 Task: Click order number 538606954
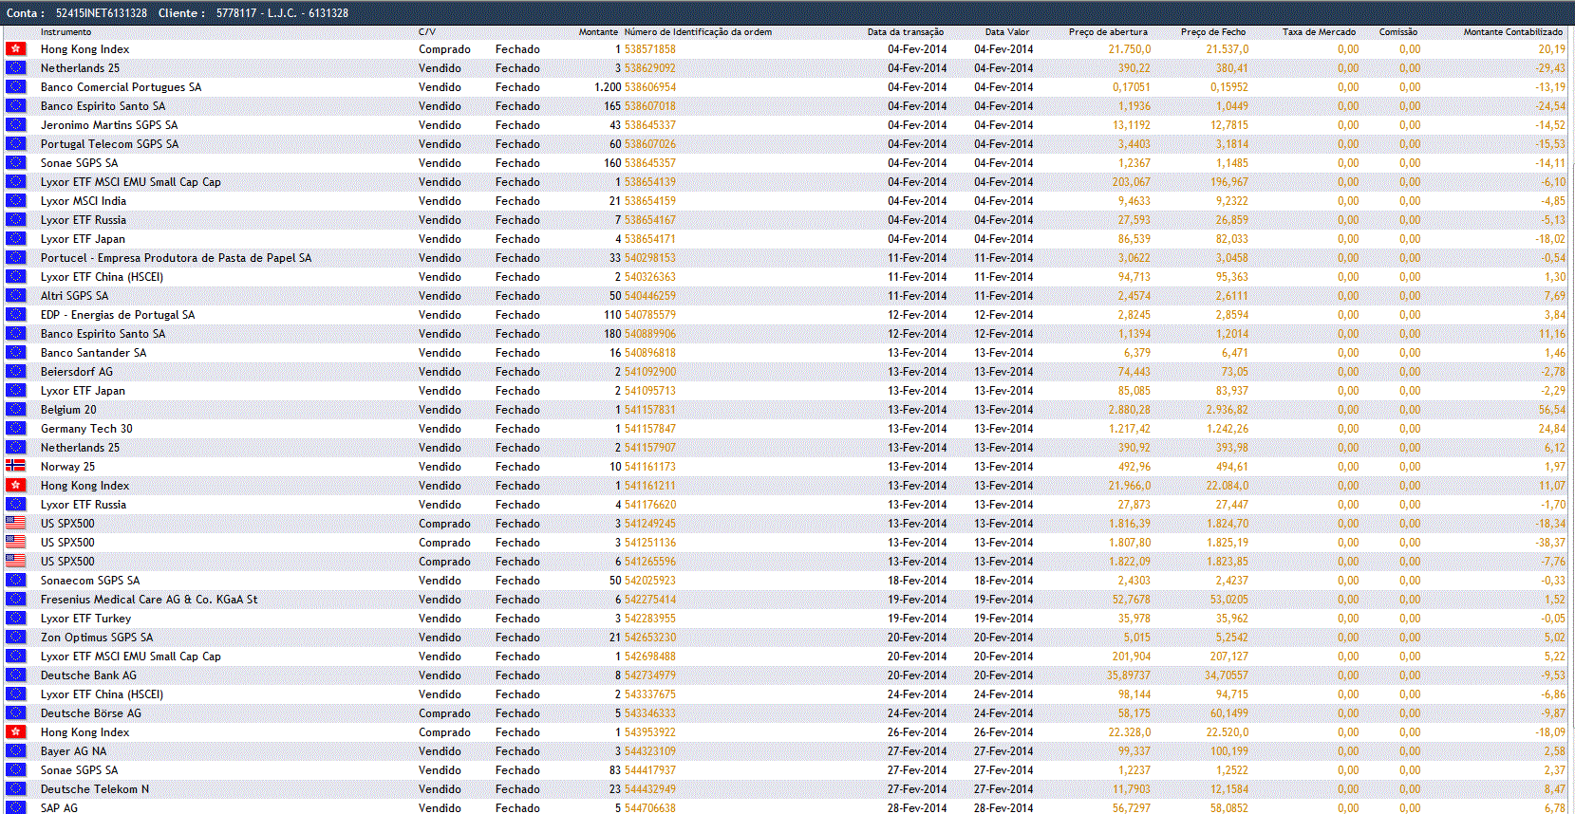point(650,87)
